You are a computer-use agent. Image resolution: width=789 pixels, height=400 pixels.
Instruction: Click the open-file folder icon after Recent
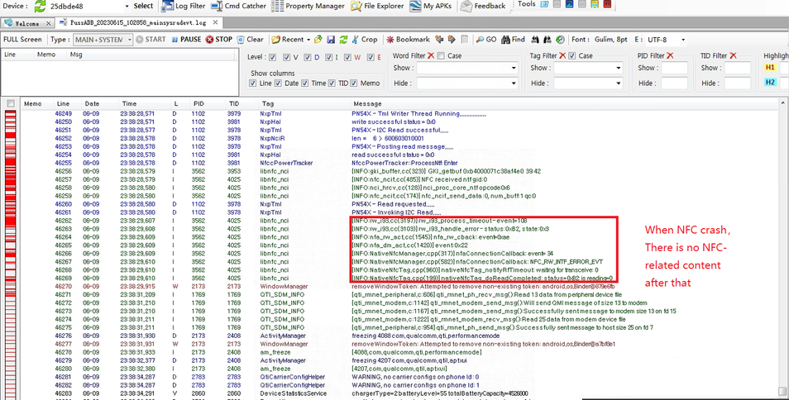click(318, 39)
